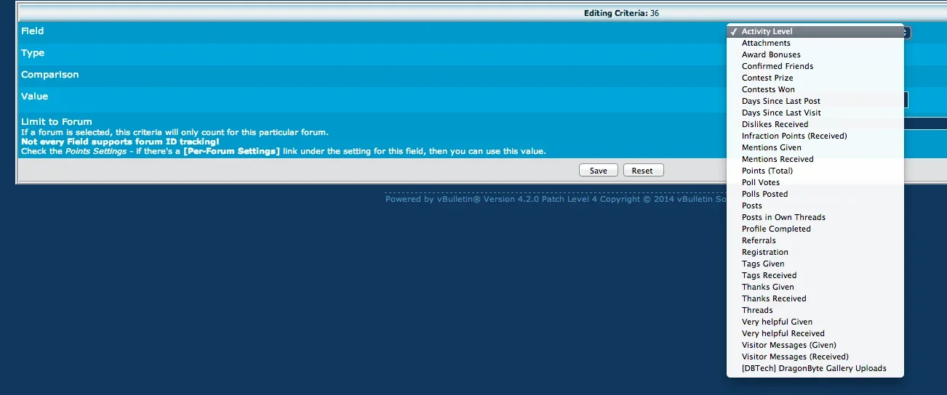Choose Poll Votes entry
The width and height of the screenshot is (947, 395).
coord(815,182)
